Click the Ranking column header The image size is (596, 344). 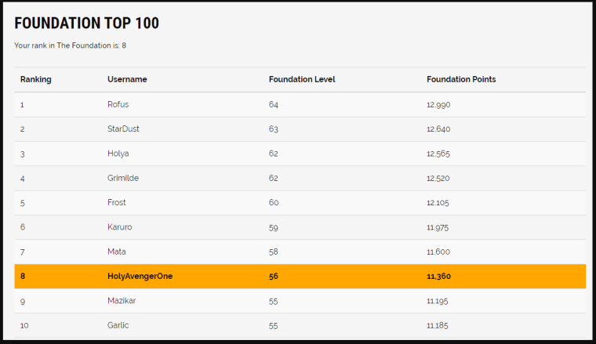tap(36, 79)
